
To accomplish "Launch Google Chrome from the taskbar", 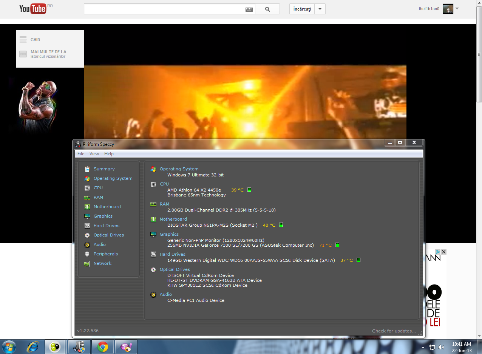I will tap(102, 346).
